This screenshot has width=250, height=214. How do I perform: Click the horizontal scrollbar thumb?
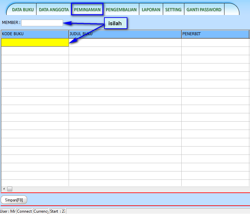click(10, 189)
